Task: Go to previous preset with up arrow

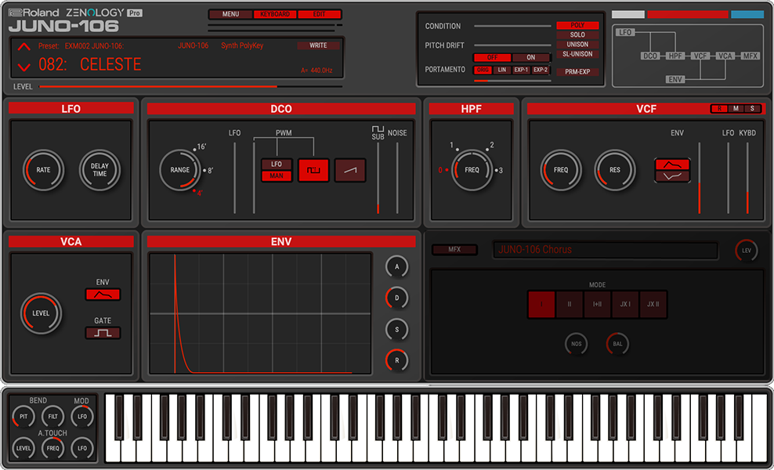Action: pos(24,47)
